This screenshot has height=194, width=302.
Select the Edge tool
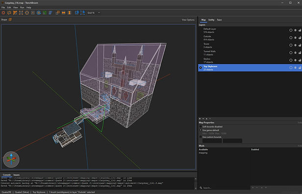[x=27, y=13]
